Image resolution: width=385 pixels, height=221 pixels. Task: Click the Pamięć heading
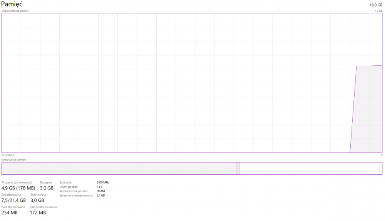click(12, 4)
